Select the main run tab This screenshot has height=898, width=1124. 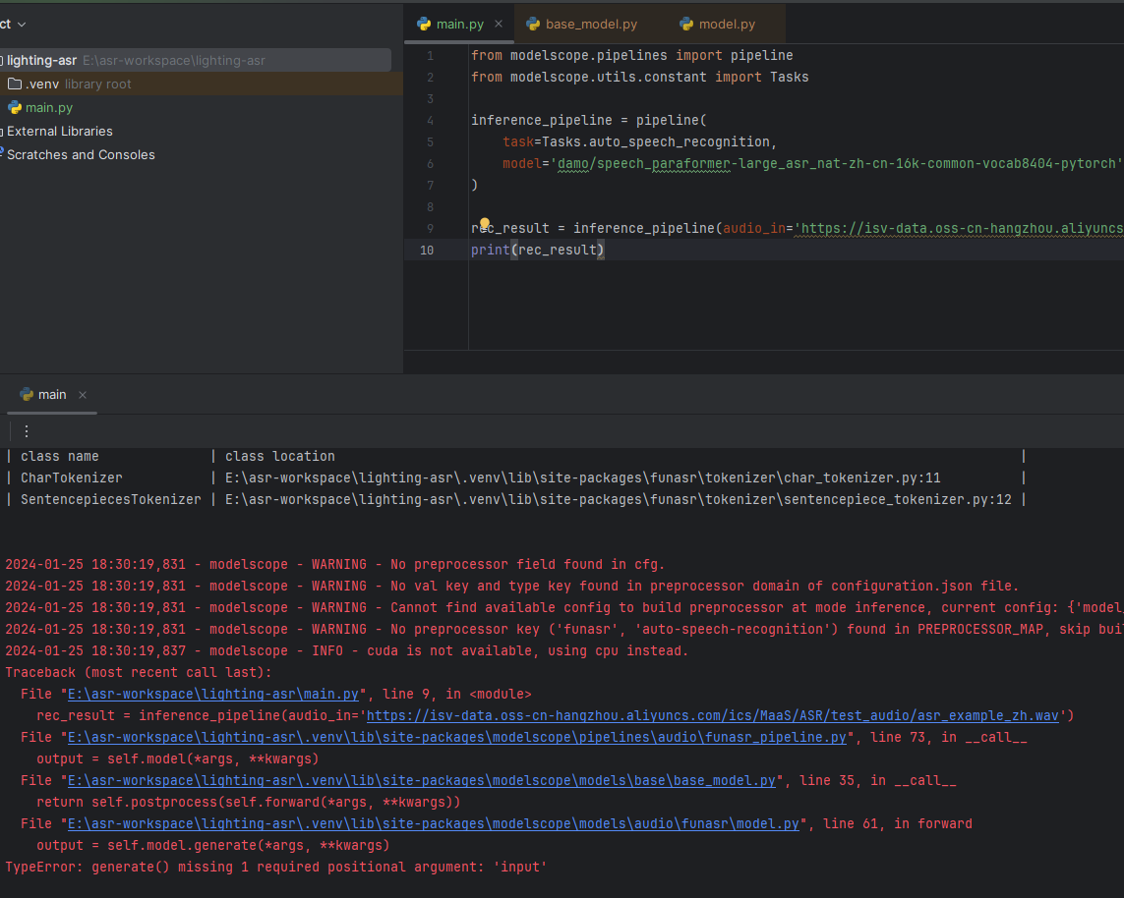point(51,395)
